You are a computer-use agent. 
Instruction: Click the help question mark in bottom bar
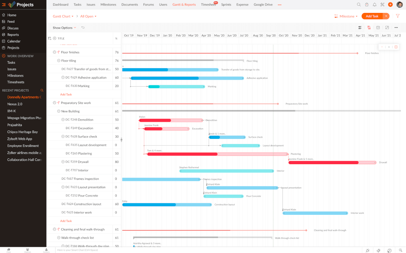pos(389,250)
